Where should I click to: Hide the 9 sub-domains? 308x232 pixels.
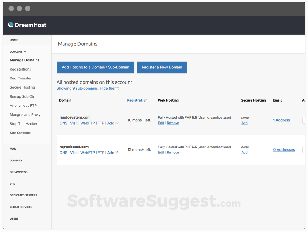click(109, 88)
